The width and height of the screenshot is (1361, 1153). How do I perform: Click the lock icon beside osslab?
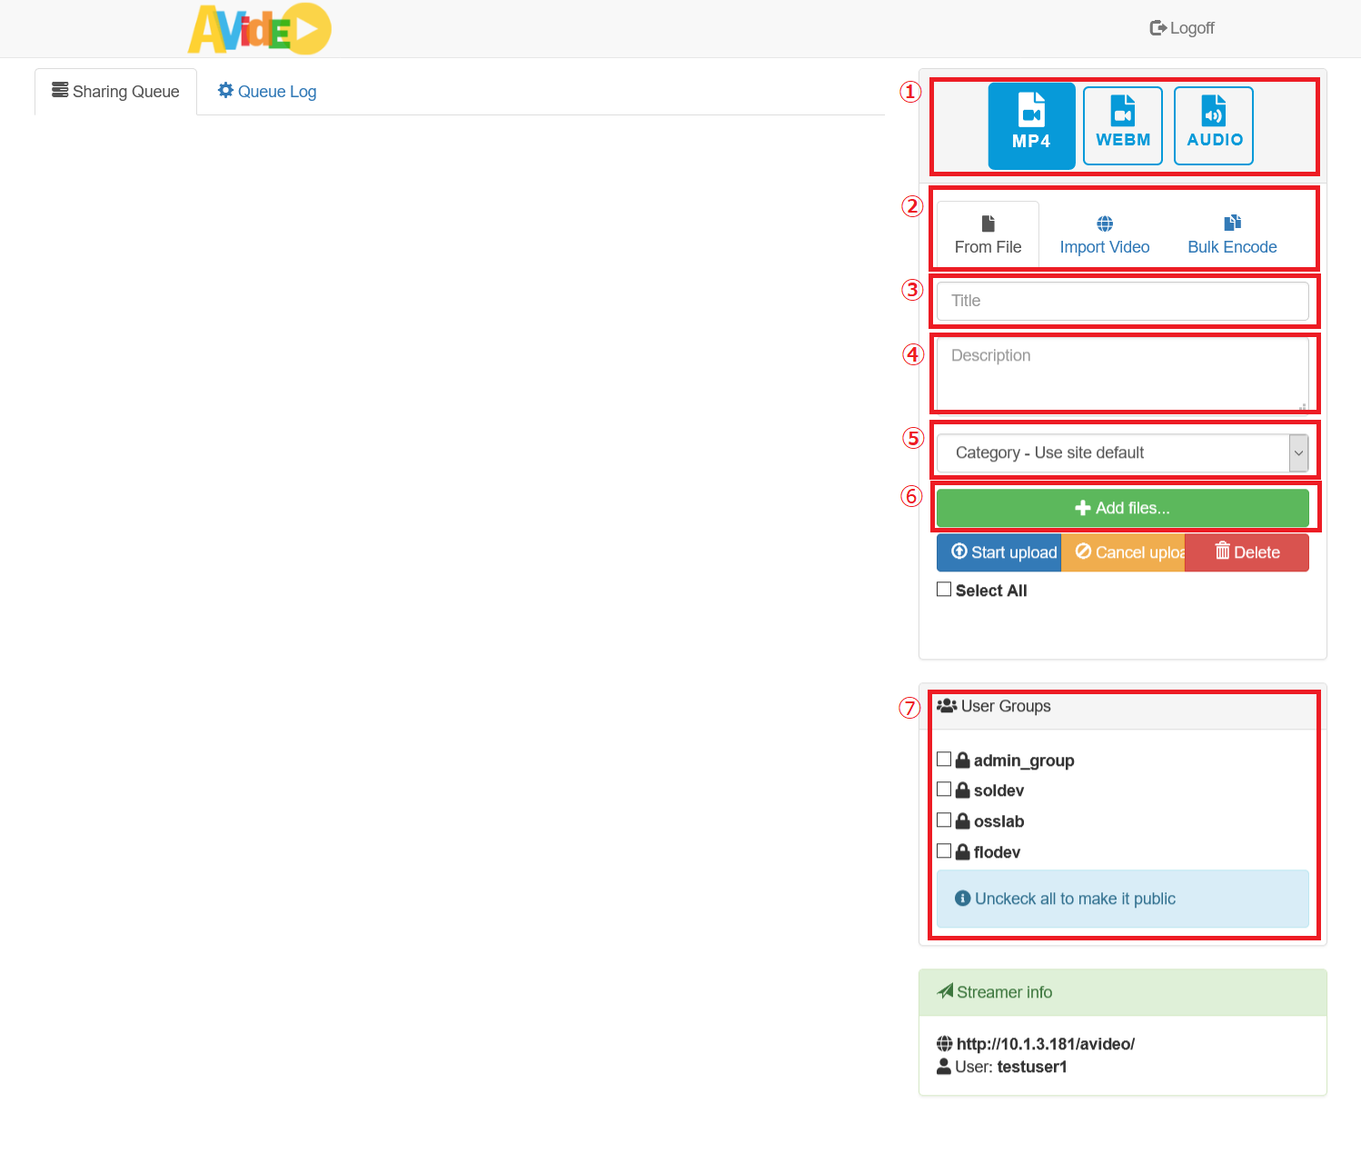coord(963,820)
